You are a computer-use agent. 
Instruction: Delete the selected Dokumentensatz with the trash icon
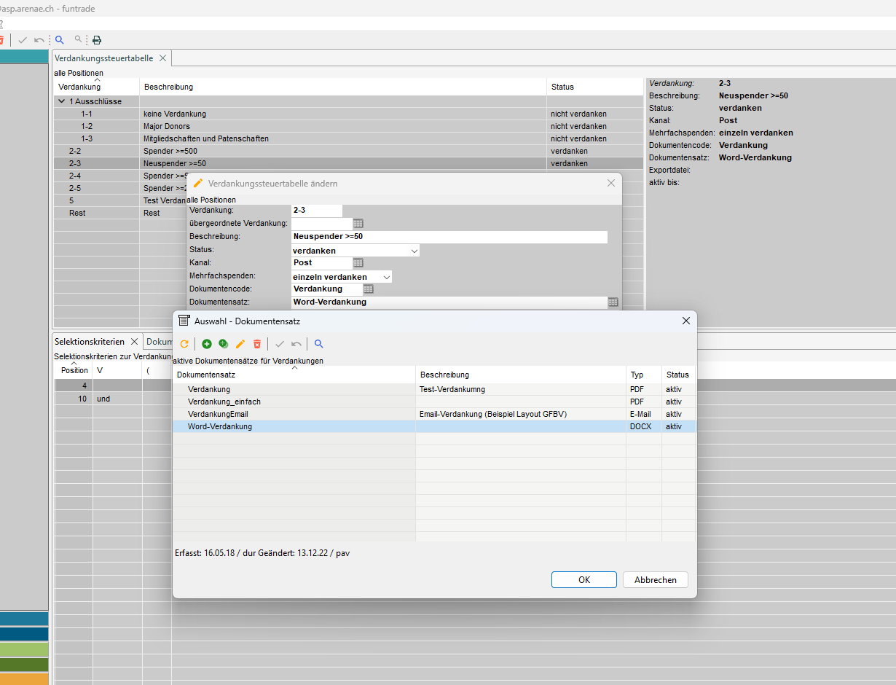pyautogui.click(x=257, y=344)
